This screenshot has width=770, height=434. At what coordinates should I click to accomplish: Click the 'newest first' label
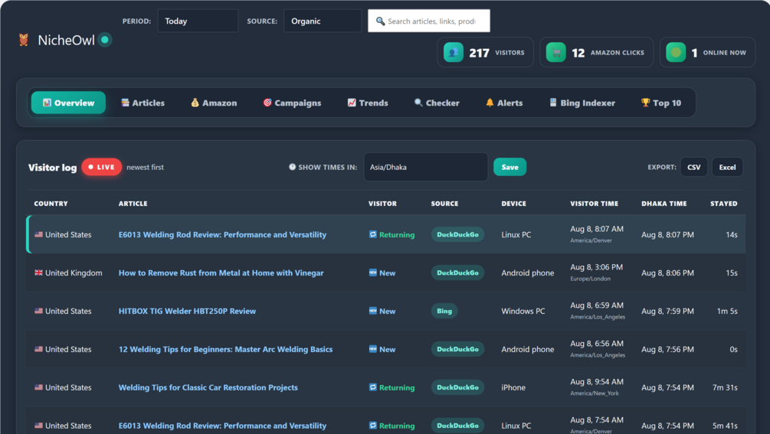point(145,167)
